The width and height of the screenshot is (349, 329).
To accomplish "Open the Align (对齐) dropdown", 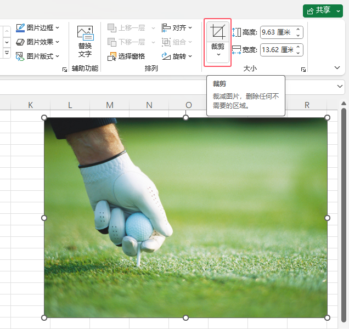I will tap(177, 28).
